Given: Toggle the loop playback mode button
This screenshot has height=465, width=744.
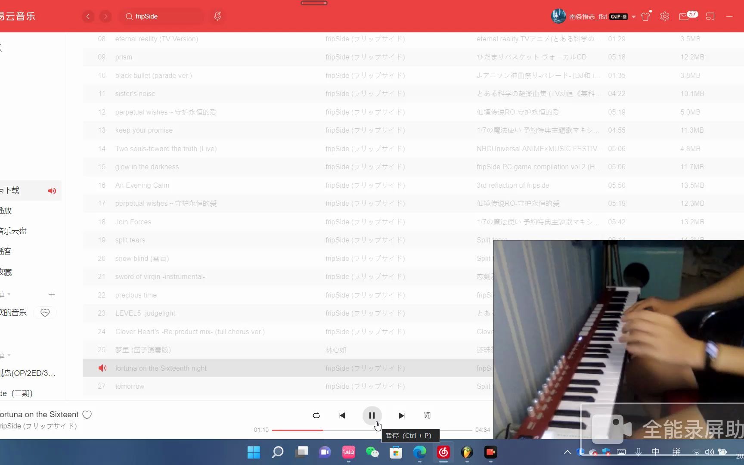Looking at the screenshot, I should (316, 415).
